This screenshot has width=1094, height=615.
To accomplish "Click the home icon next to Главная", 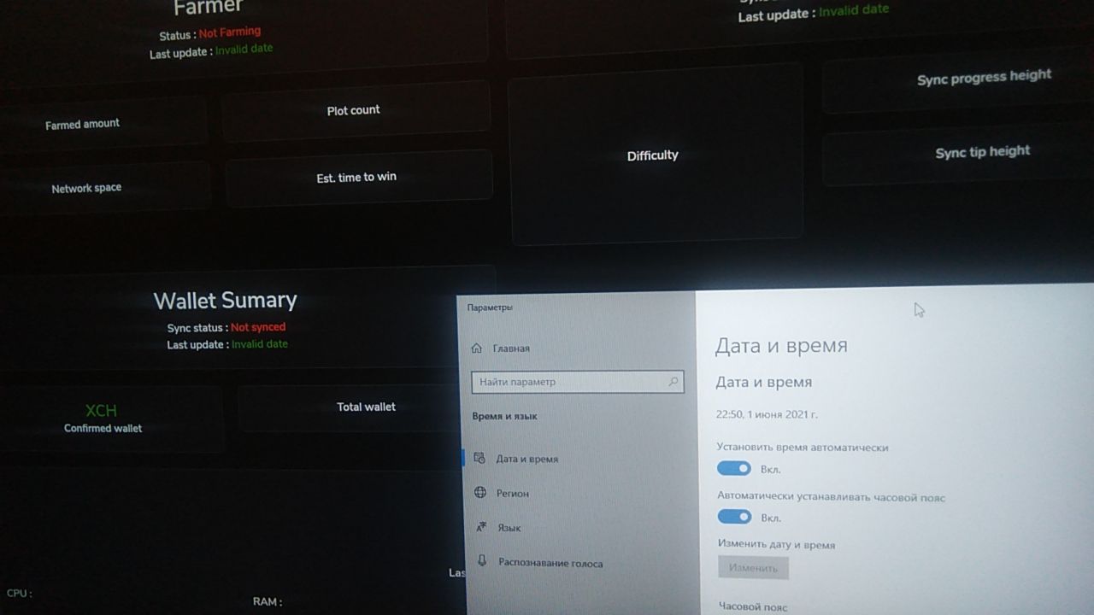I will click(477, 348).
